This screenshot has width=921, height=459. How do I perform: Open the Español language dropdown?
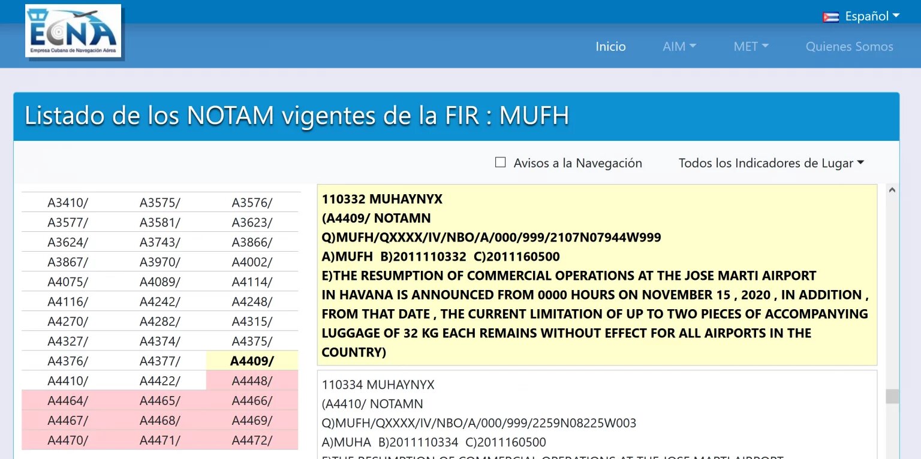872,16
